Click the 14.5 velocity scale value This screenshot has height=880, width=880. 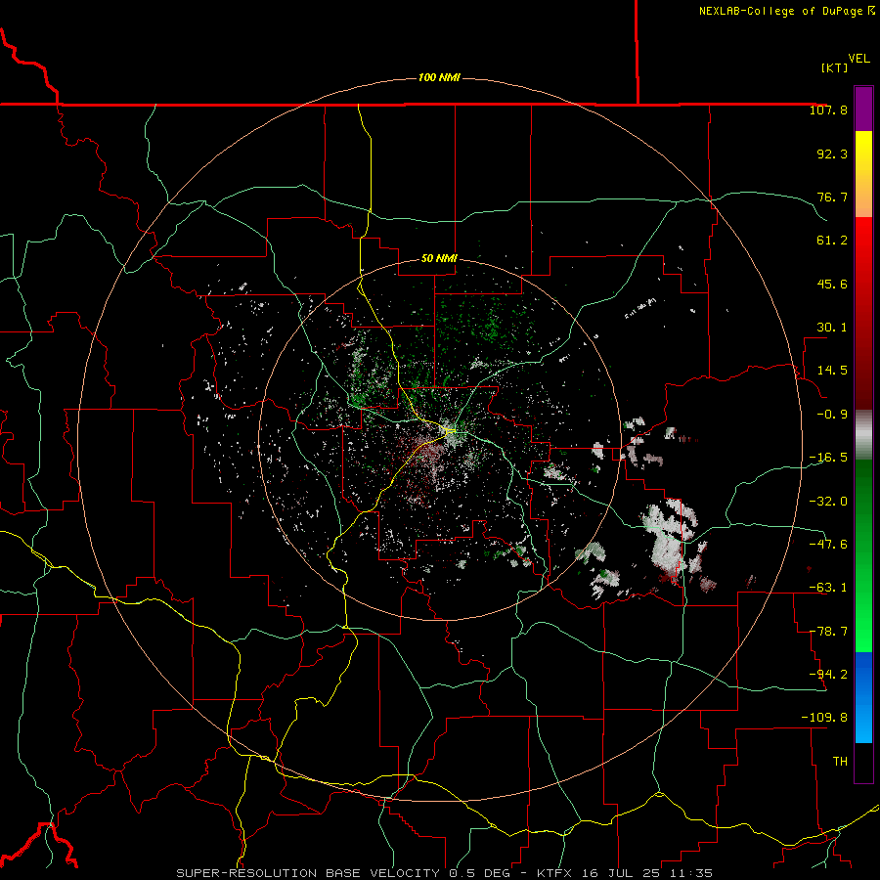point(832,371)
